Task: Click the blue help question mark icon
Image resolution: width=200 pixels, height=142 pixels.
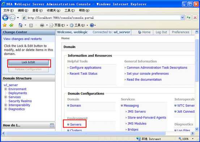Action: [x=92, y=25]
